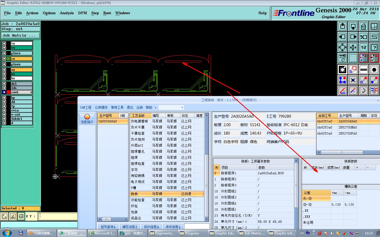Toggle visibility box of layer ts

pos(4,48)
